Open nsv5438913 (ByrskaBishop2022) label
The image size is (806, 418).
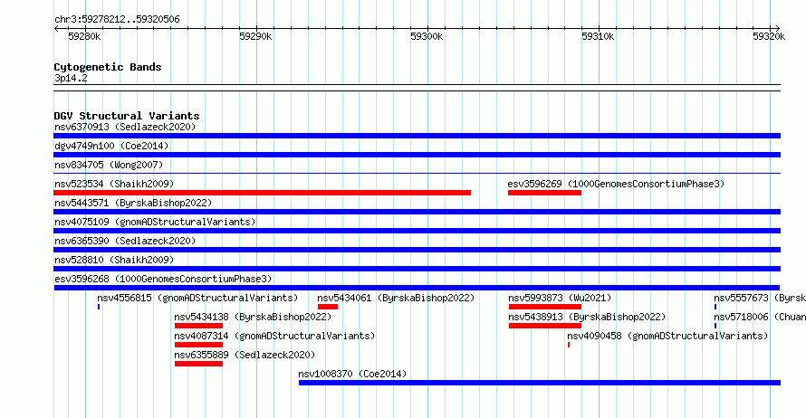pos(587,317)
